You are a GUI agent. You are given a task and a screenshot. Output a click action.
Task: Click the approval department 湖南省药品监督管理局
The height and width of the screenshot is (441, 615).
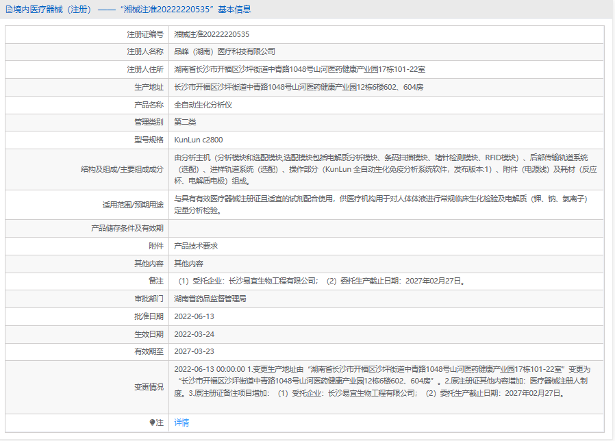pos(210,299)
